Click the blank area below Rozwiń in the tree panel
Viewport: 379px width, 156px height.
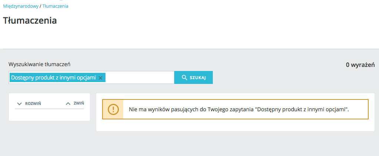(x=49, y=115)
